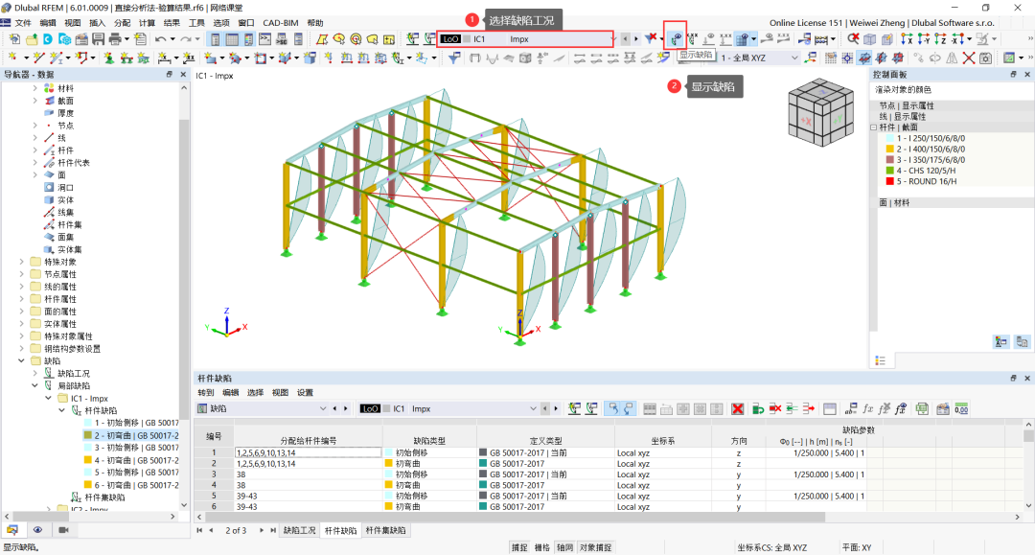Click the navigation cube in the viewport
This screenshot has height=555, width=1035.
pos(820,113)
